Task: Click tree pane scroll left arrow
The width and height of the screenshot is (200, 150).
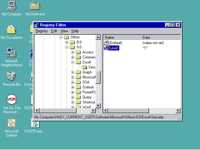Action: (x=37, y=110)
